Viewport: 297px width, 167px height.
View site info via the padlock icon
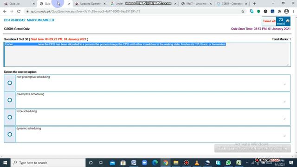pyautogui.click(x=27, y=11)
